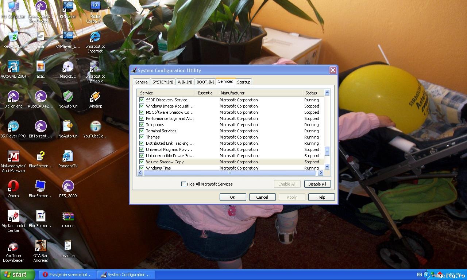Uncheck the Telephony service checkbox
This screenshot has height=280, width=467.
[x=142, y=125]
